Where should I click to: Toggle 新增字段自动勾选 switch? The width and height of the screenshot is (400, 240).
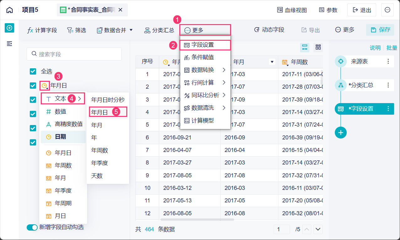click(x=32, y=227)
